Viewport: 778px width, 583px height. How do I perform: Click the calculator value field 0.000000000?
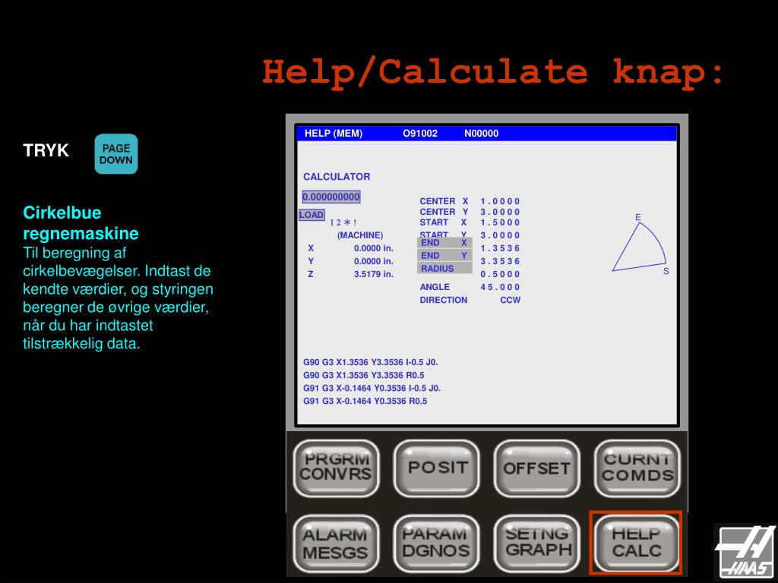click(331, 197)
